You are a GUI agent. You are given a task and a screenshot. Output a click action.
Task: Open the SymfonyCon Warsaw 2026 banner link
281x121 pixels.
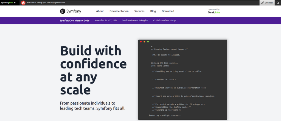point(75,20)
